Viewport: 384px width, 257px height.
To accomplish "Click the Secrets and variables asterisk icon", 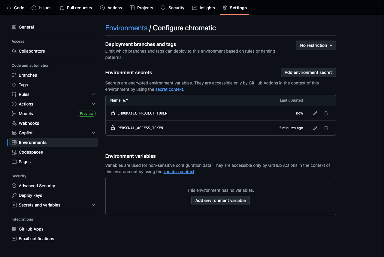I will pos(14,205).
